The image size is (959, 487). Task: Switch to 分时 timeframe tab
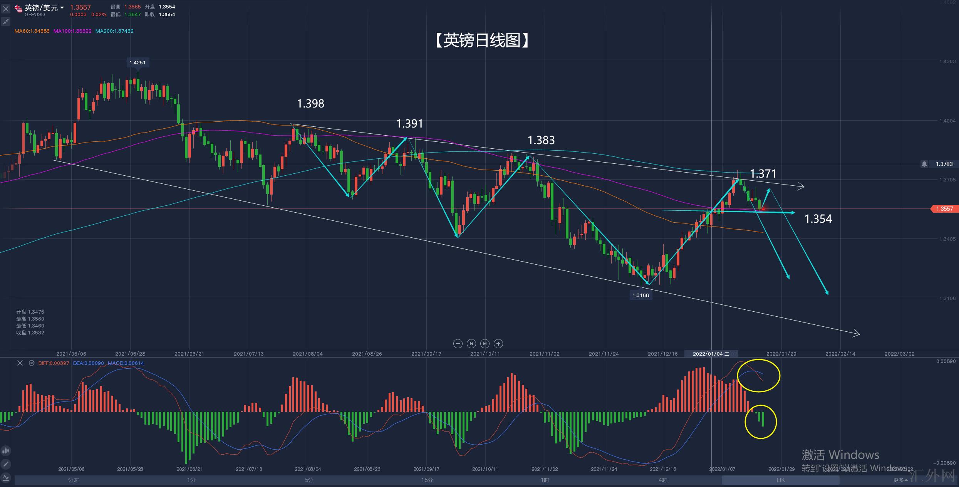(73, 480)
